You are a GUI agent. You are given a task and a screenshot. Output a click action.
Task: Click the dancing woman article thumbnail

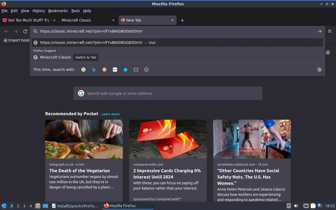point(252,139)
